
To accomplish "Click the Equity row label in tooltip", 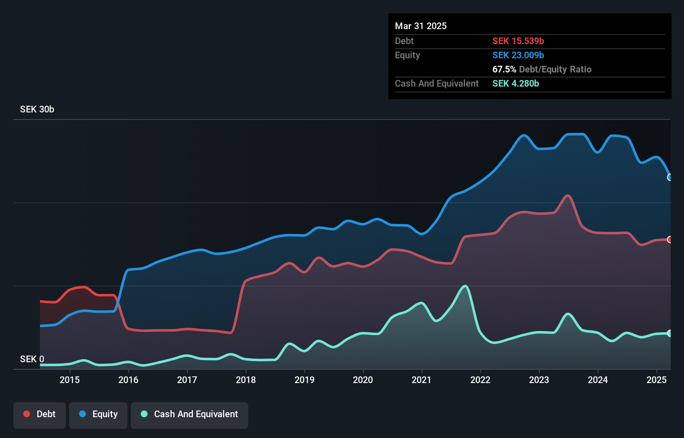I will (x=407, y=55).
